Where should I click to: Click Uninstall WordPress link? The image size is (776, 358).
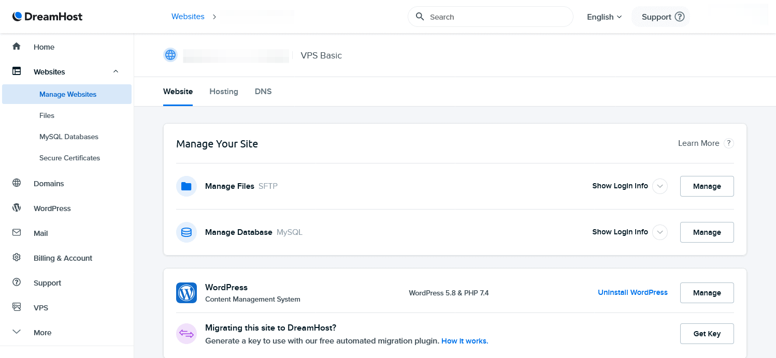tap(633, 292)
